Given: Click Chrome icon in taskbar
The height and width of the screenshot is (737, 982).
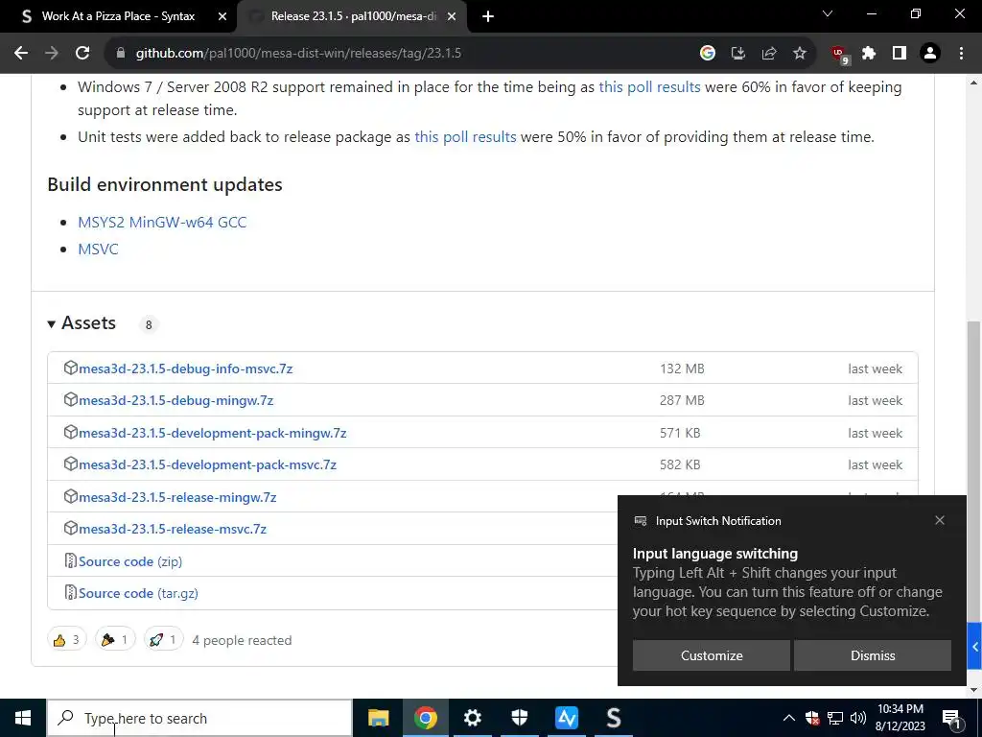Looking at the screenshot, I should click(425, 718).
